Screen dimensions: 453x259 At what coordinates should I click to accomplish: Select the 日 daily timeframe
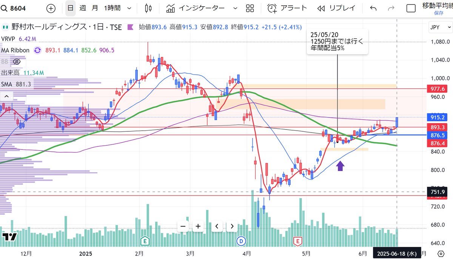click(70, 8)
